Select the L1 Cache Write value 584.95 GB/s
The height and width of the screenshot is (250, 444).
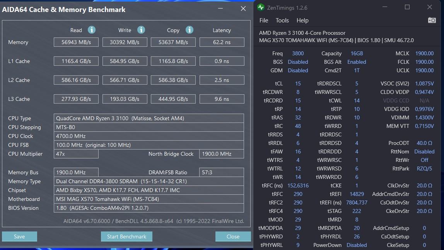(125, 61)
